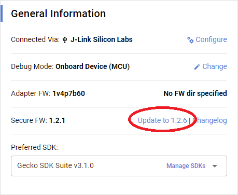
Task: Click the No FW dir specified text
Action: (x=195, y=93)
